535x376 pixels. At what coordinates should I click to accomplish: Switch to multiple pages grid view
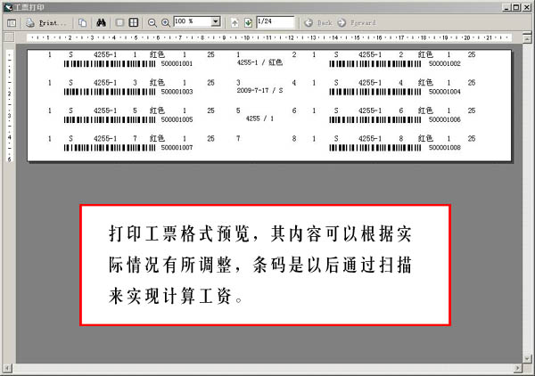coord(134,23)
